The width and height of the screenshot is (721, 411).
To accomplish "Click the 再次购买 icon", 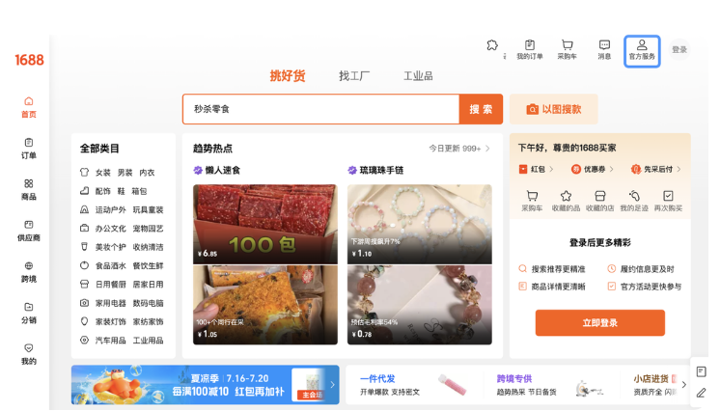I will [668, 201].
